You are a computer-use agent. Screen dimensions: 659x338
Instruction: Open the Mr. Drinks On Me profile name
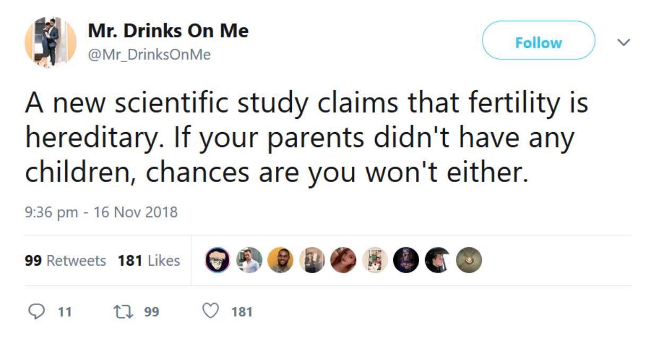[x=168, y=31]
